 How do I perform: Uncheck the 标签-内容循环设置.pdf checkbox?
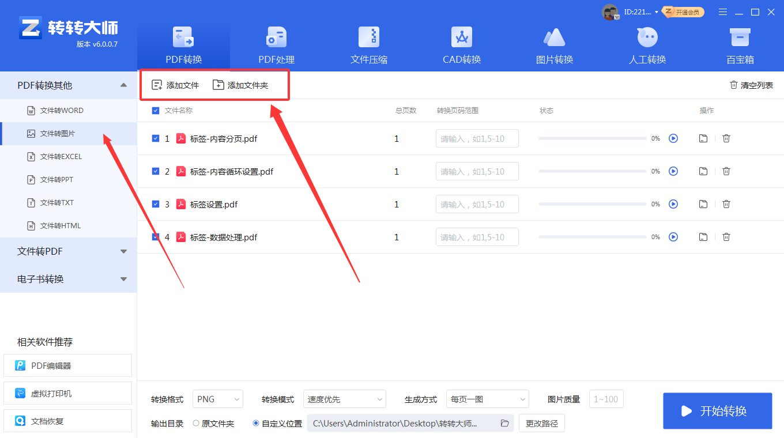(x=156, y=171)
